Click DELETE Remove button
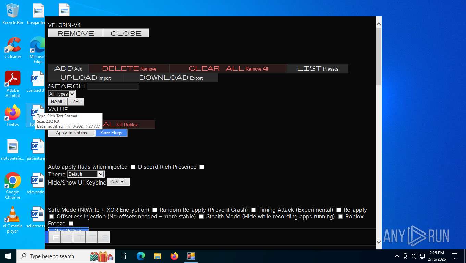466x263 pixels. [129, 68]
